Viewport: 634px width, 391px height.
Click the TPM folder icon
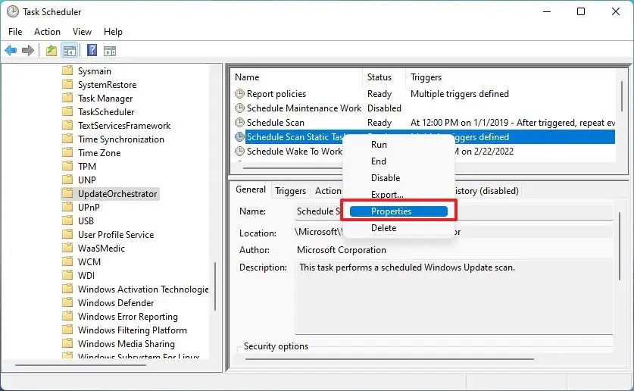pyautogui.click(x=67, y=166)
